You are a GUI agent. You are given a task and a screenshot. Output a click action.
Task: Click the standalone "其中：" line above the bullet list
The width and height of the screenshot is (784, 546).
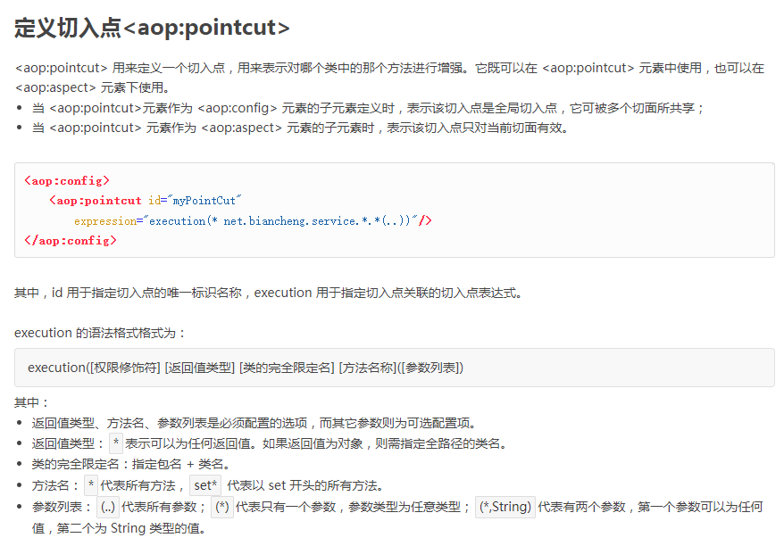(x=33, y=403)
